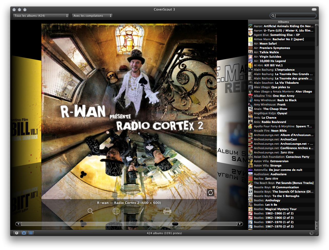Select 'Aaron: U-Turn (Lili)' album row
The height and width of the screenshot is (250, 329).
tap(281, 30)
